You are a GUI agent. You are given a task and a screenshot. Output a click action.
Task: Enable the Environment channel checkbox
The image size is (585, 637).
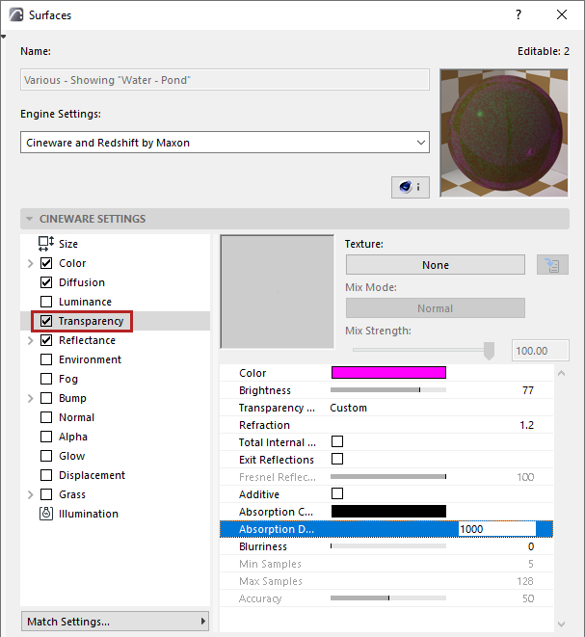[46, 359]
